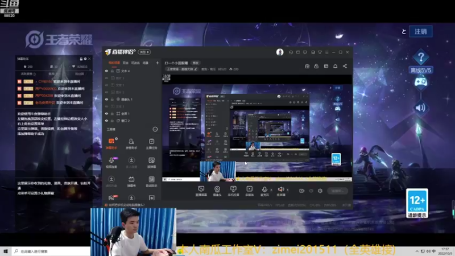
Task: Open the 弹幕助手 tool in toolbox
Action: point(111,143)
